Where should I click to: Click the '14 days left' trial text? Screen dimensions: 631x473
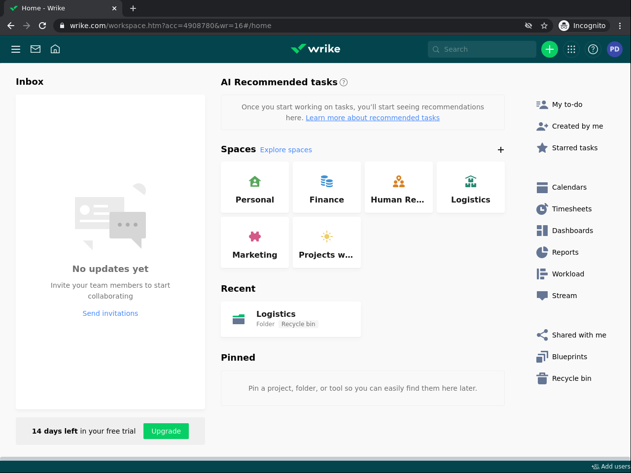55,431
